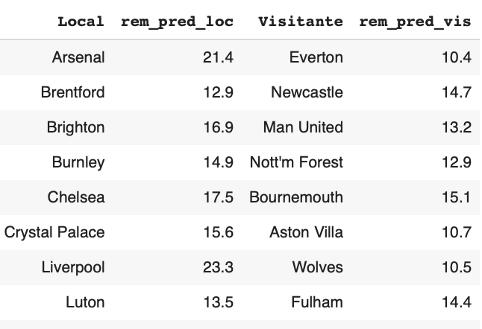
Task: Click the rem_pred_loc column header
Action: tap(177, 22)
